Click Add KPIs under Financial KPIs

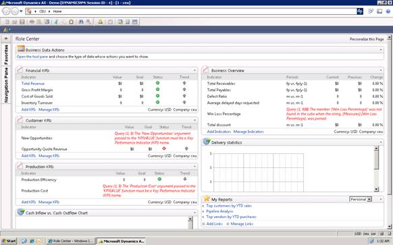(28, 109)
